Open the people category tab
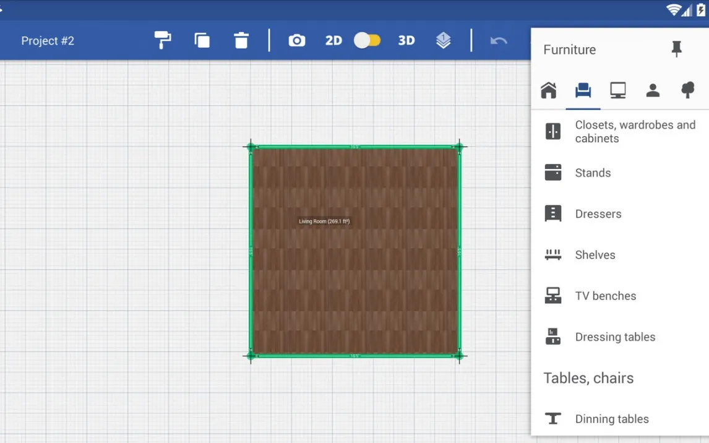Image resolution: width=709 pixels, height=443 pixels. (652, 90)
